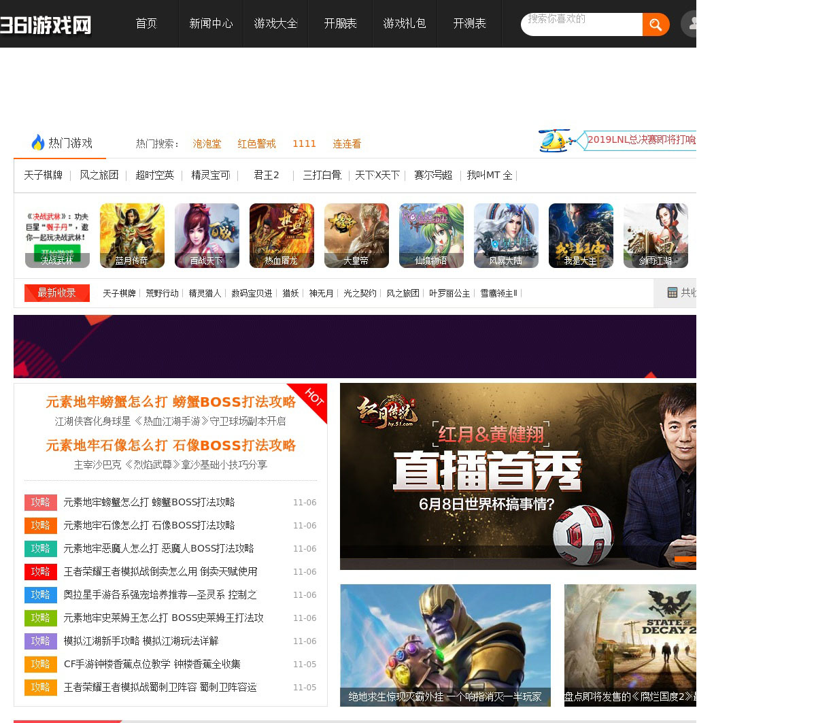
Task: Click inside the search input field
Action: [x=581, y=24]
